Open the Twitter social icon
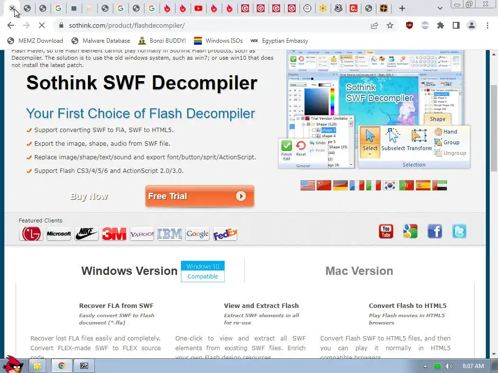498x373 pixels. tap(459, 231)
